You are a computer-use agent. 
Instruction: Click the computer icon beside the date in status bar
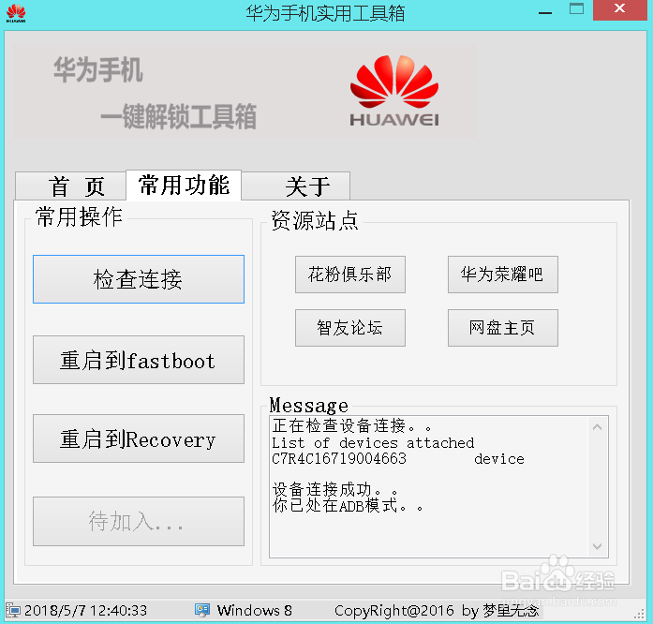[x=12, y=610]
